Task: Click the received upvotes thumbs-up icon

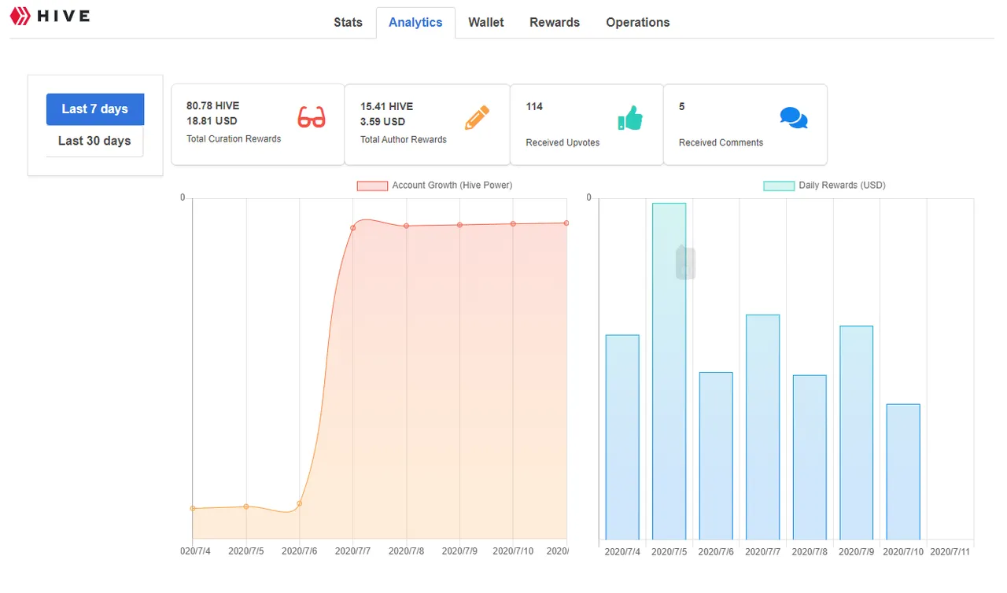Action: click(x=630, y=118)
